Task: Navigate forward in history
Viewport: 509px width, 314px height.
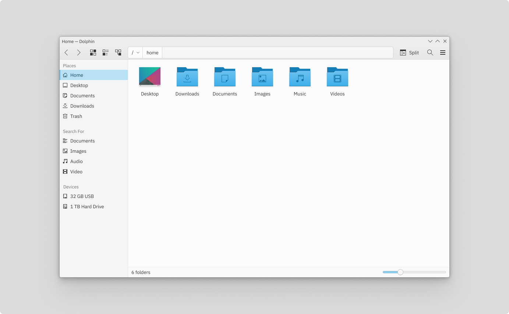Action: pos(79,52)
